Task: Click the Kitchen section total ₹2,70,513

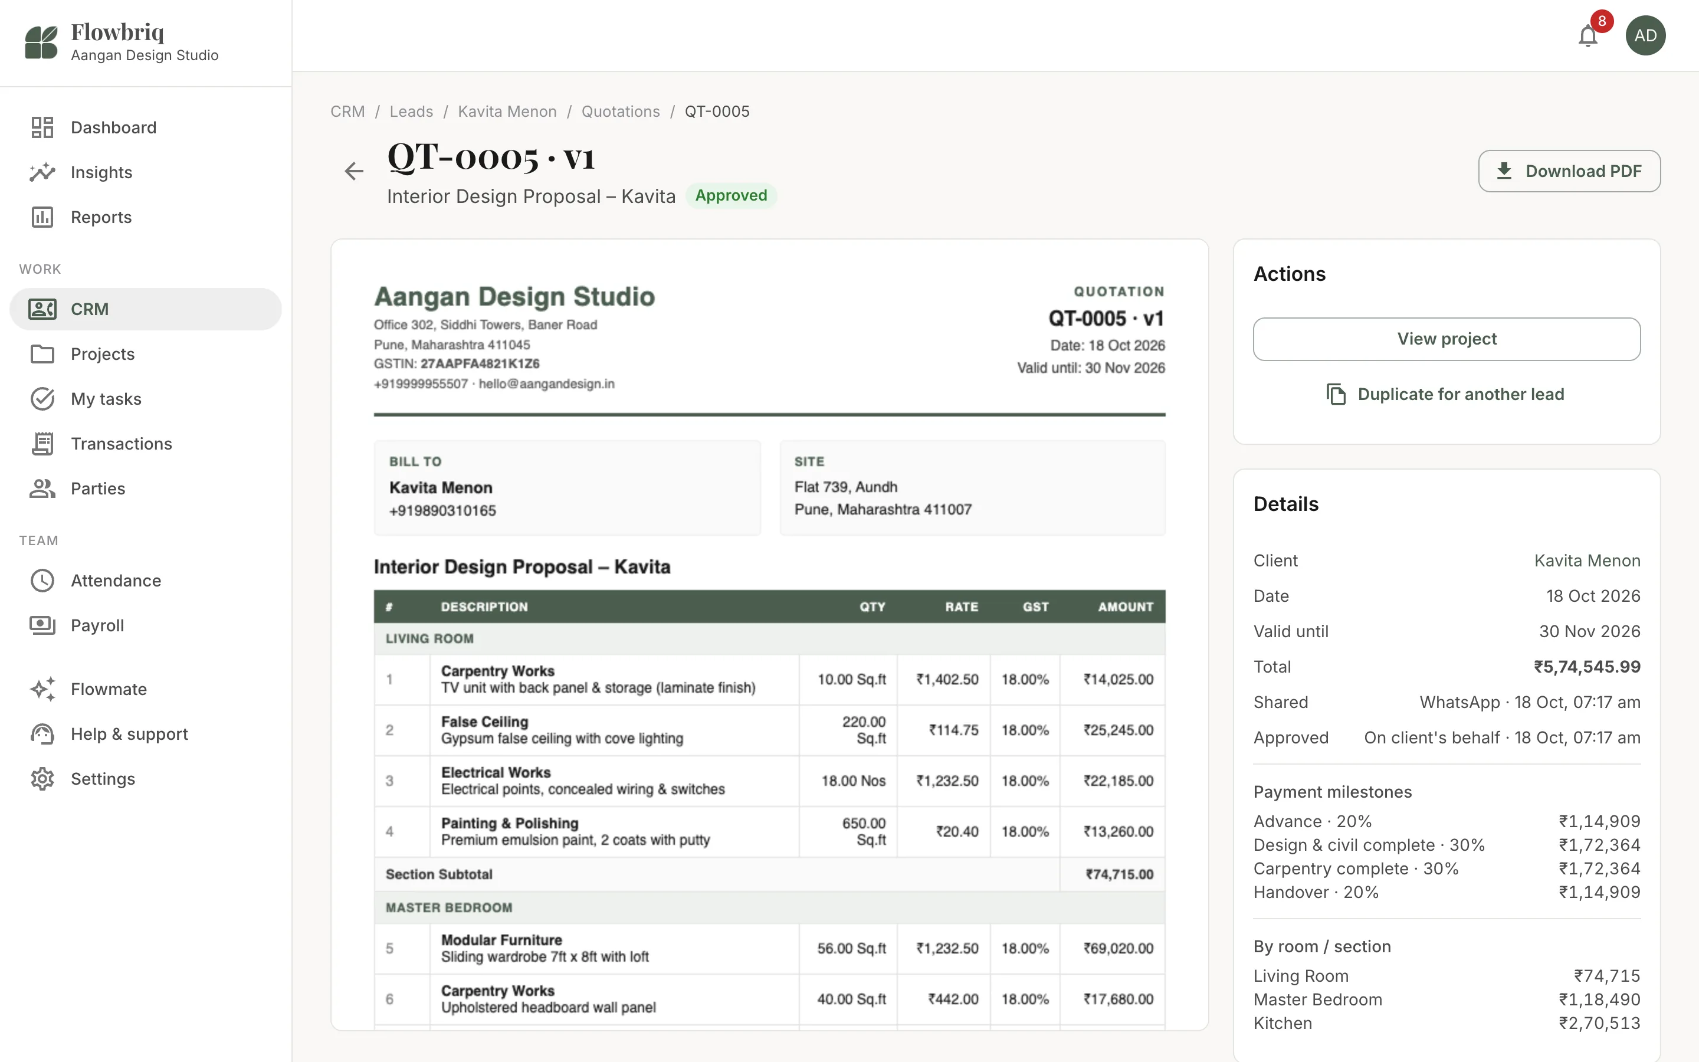Action: click(x=1599, y=1024)
